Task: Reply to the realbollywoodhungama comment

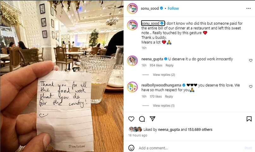Action: 169,96
